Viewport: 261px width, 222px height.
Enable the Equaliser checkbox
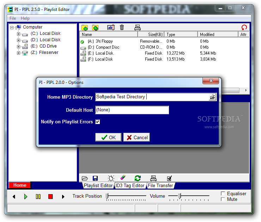coord(223,193)
